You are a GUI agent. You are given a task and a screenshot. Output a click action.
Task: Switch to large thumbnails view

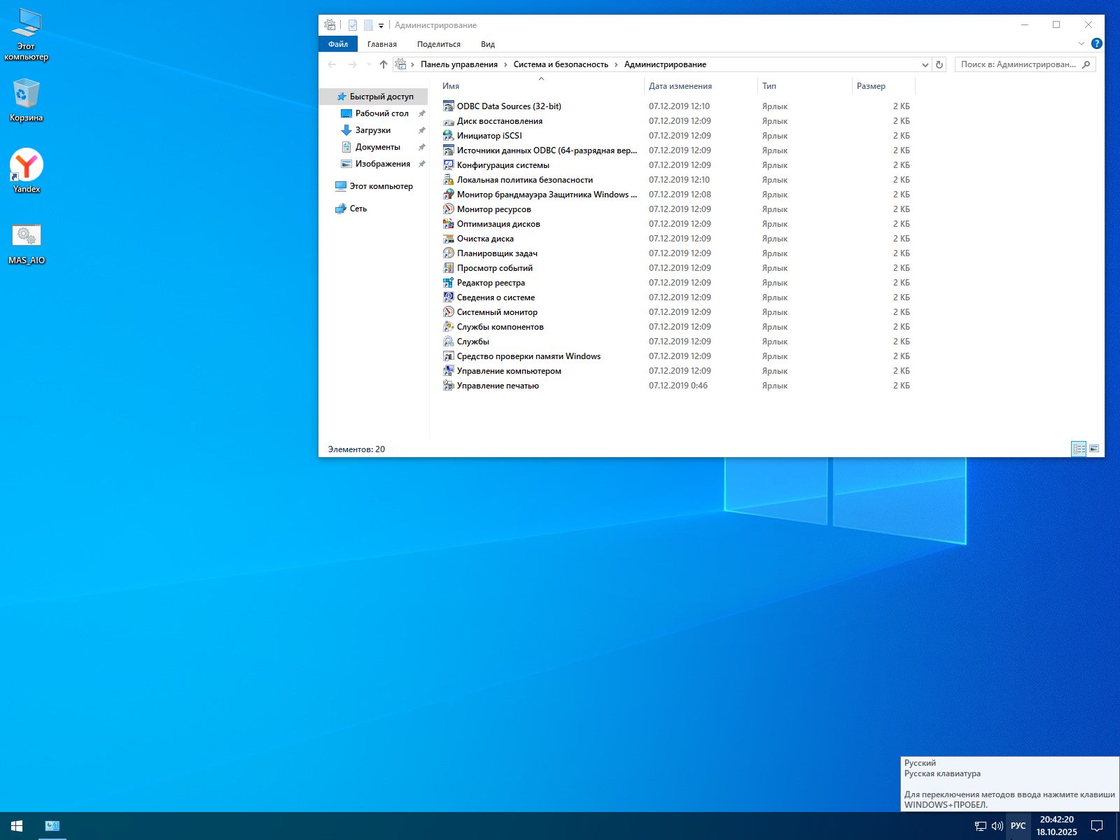tap(1094, 449)
